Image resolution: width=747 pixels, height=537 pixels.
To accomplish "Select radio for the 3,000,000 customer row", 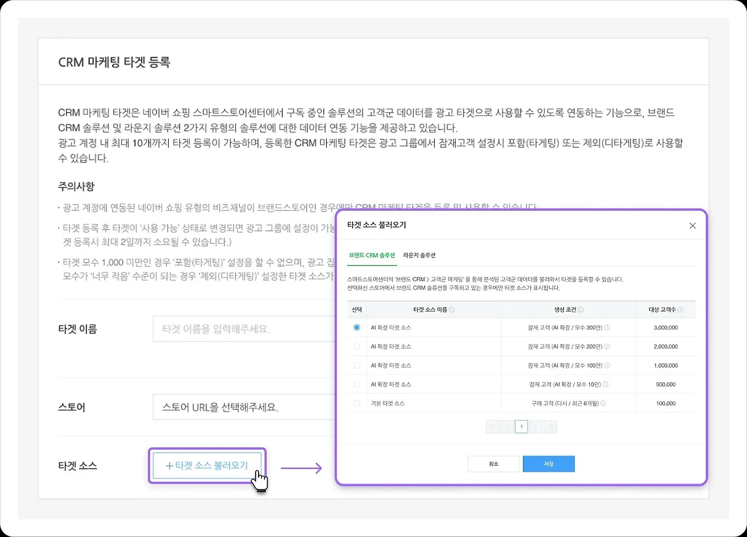I will pos(357,328).
